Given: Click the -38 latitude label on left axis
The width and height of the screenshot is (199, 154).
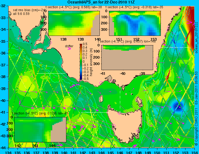Looking at the screenshot, I should [3, 77].
